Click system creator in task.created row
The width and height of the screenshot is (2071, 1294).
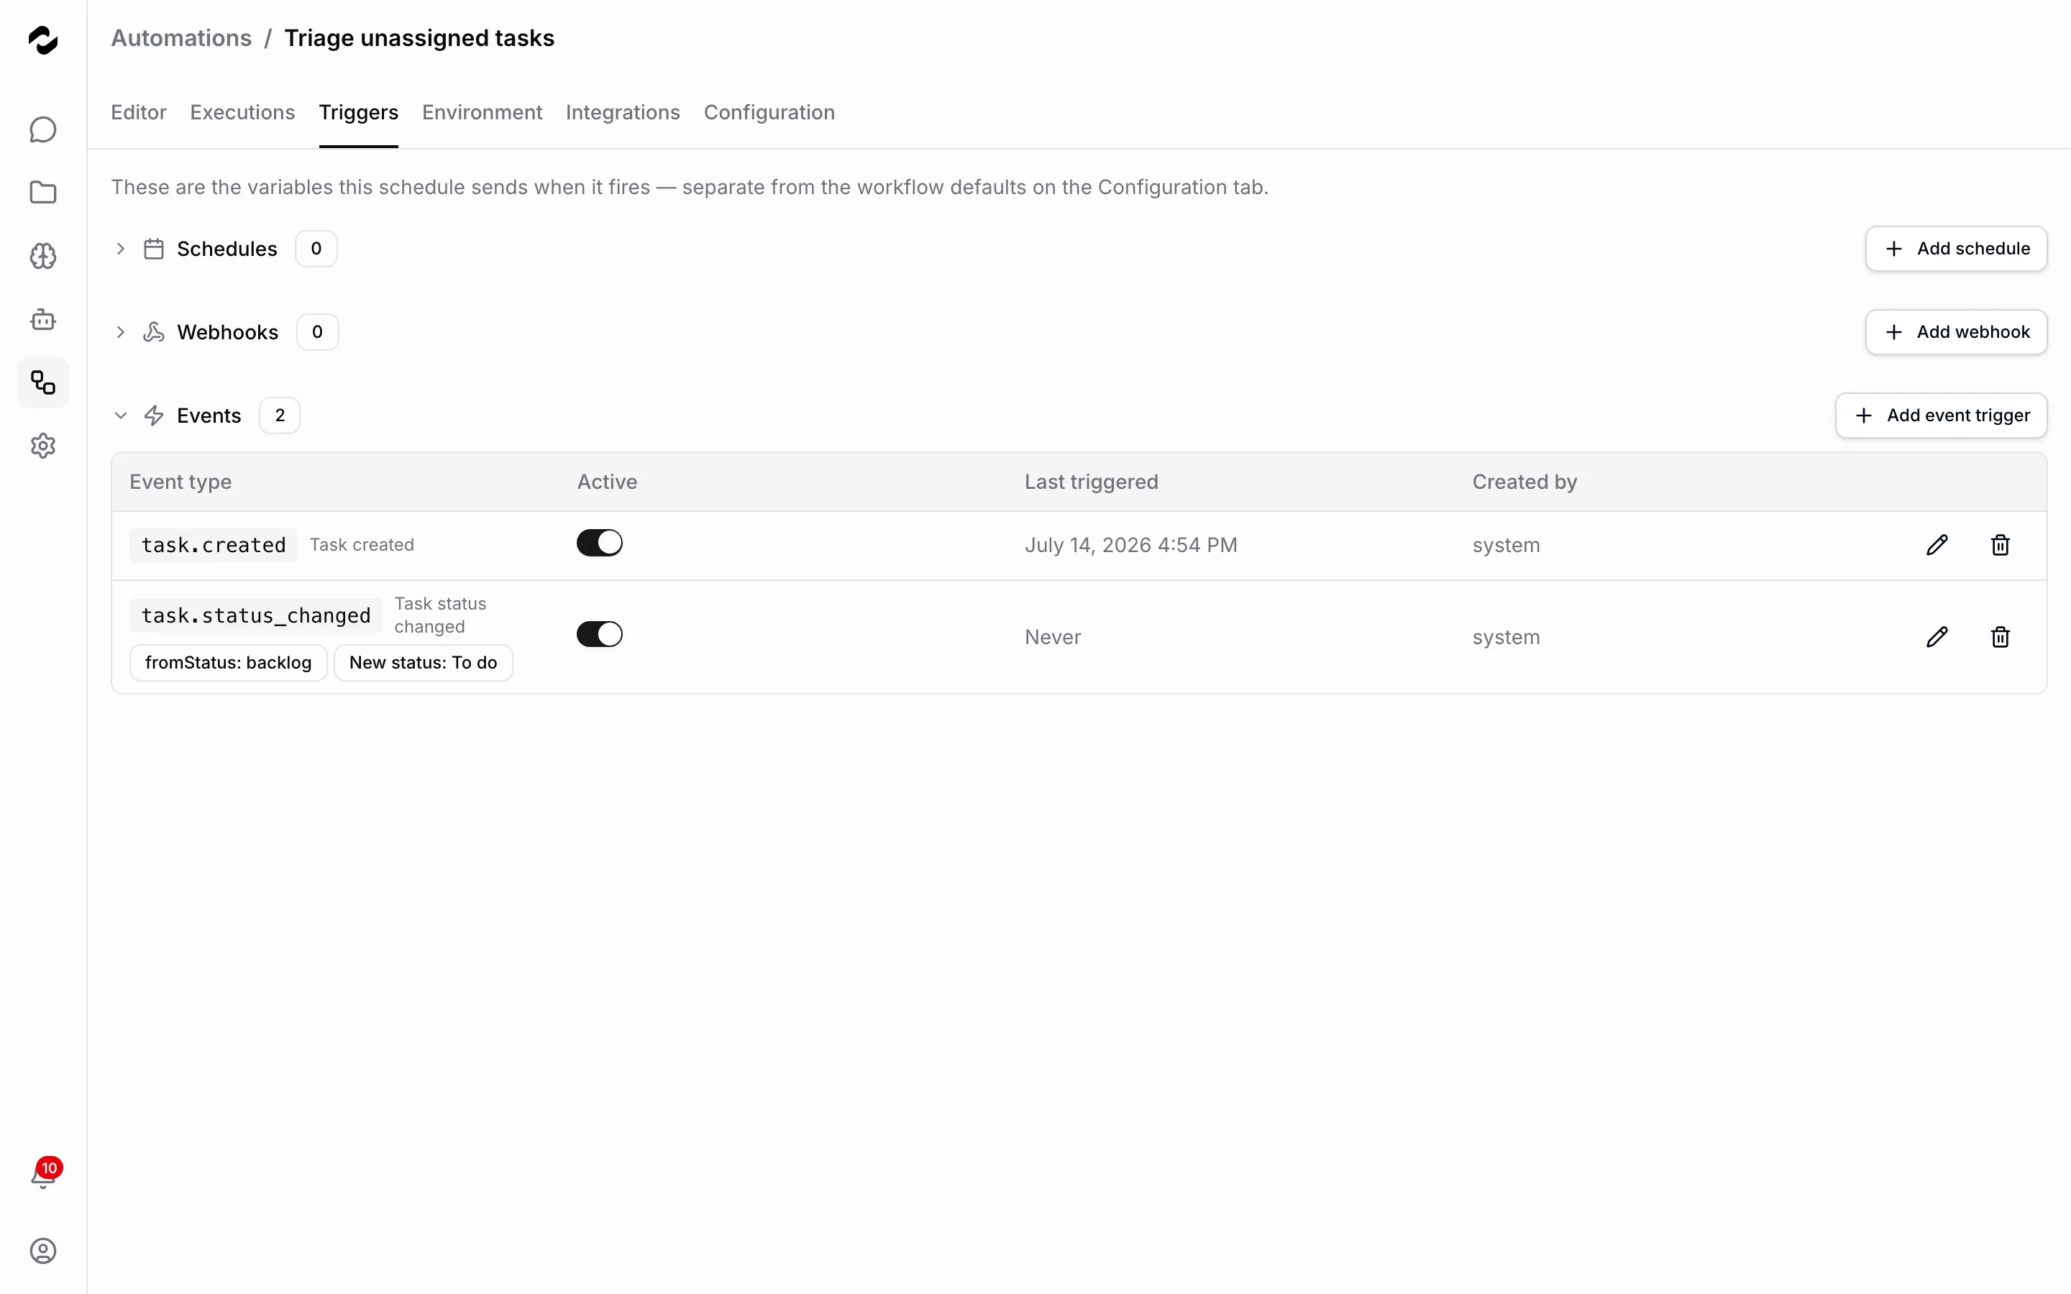click(1507, 545)
